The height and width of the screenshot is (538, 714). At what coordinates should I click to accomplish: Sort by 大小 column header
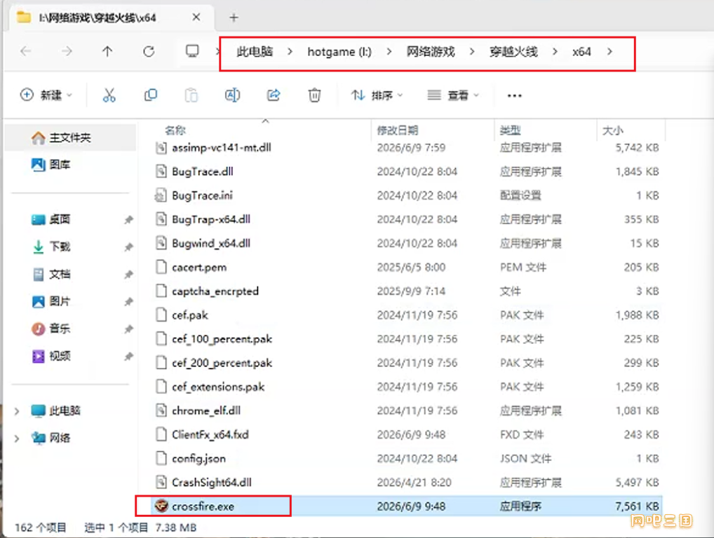point(612,130)
